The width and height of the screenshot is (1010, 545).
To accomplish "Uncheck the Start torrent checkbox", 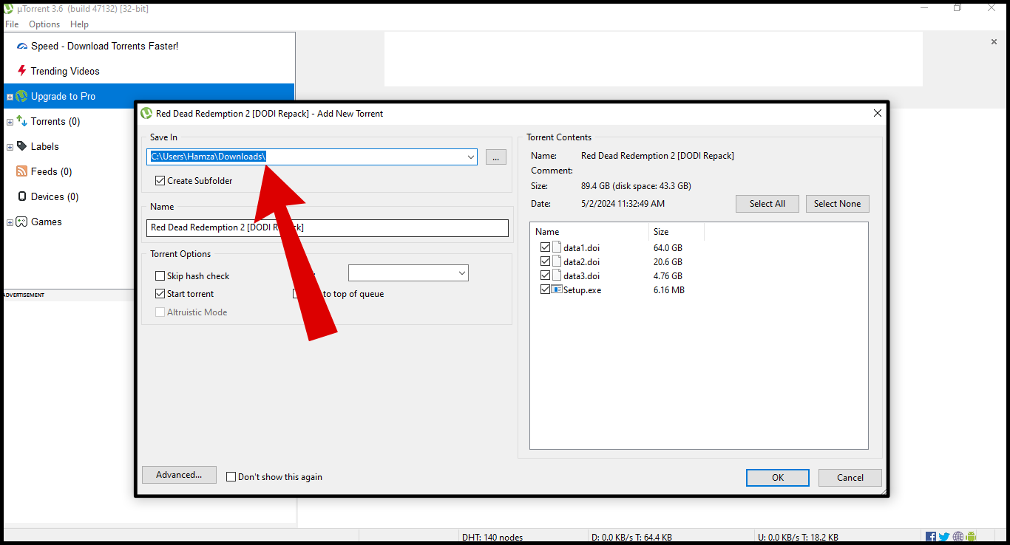I will tap(160, 294).
